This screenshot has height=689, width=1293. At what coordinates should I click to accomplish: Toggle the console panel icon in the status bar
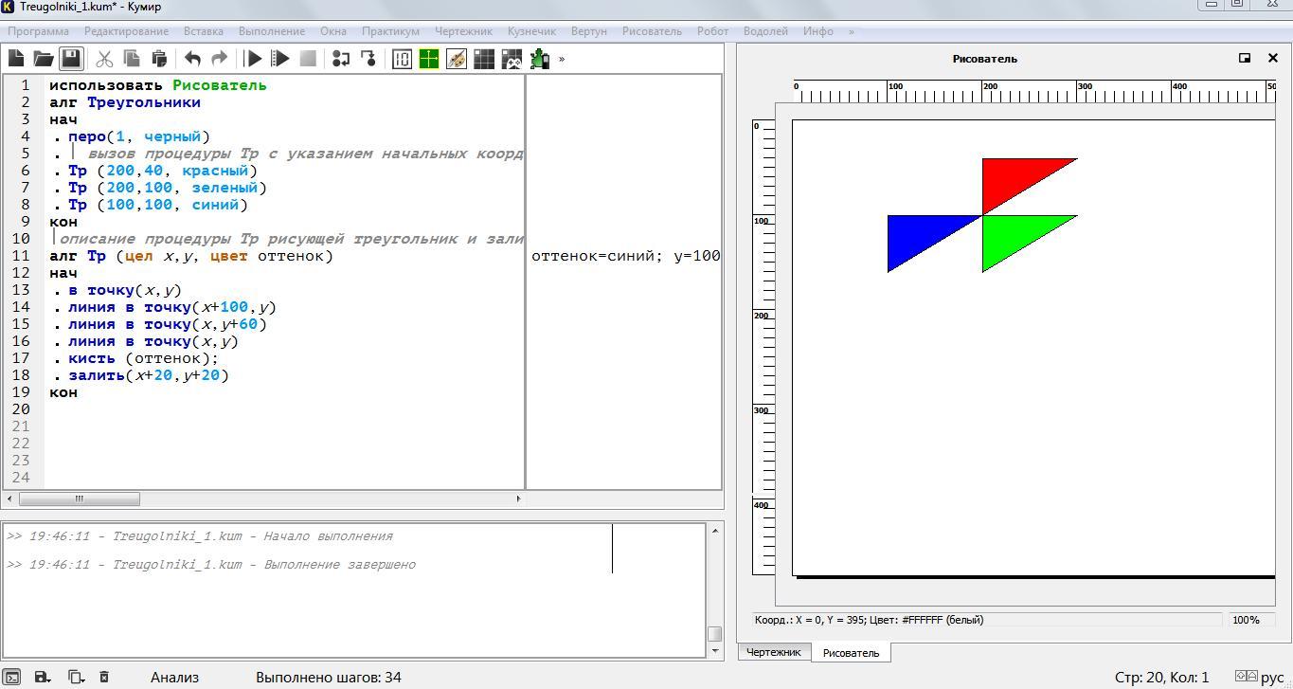coord(11,677)
